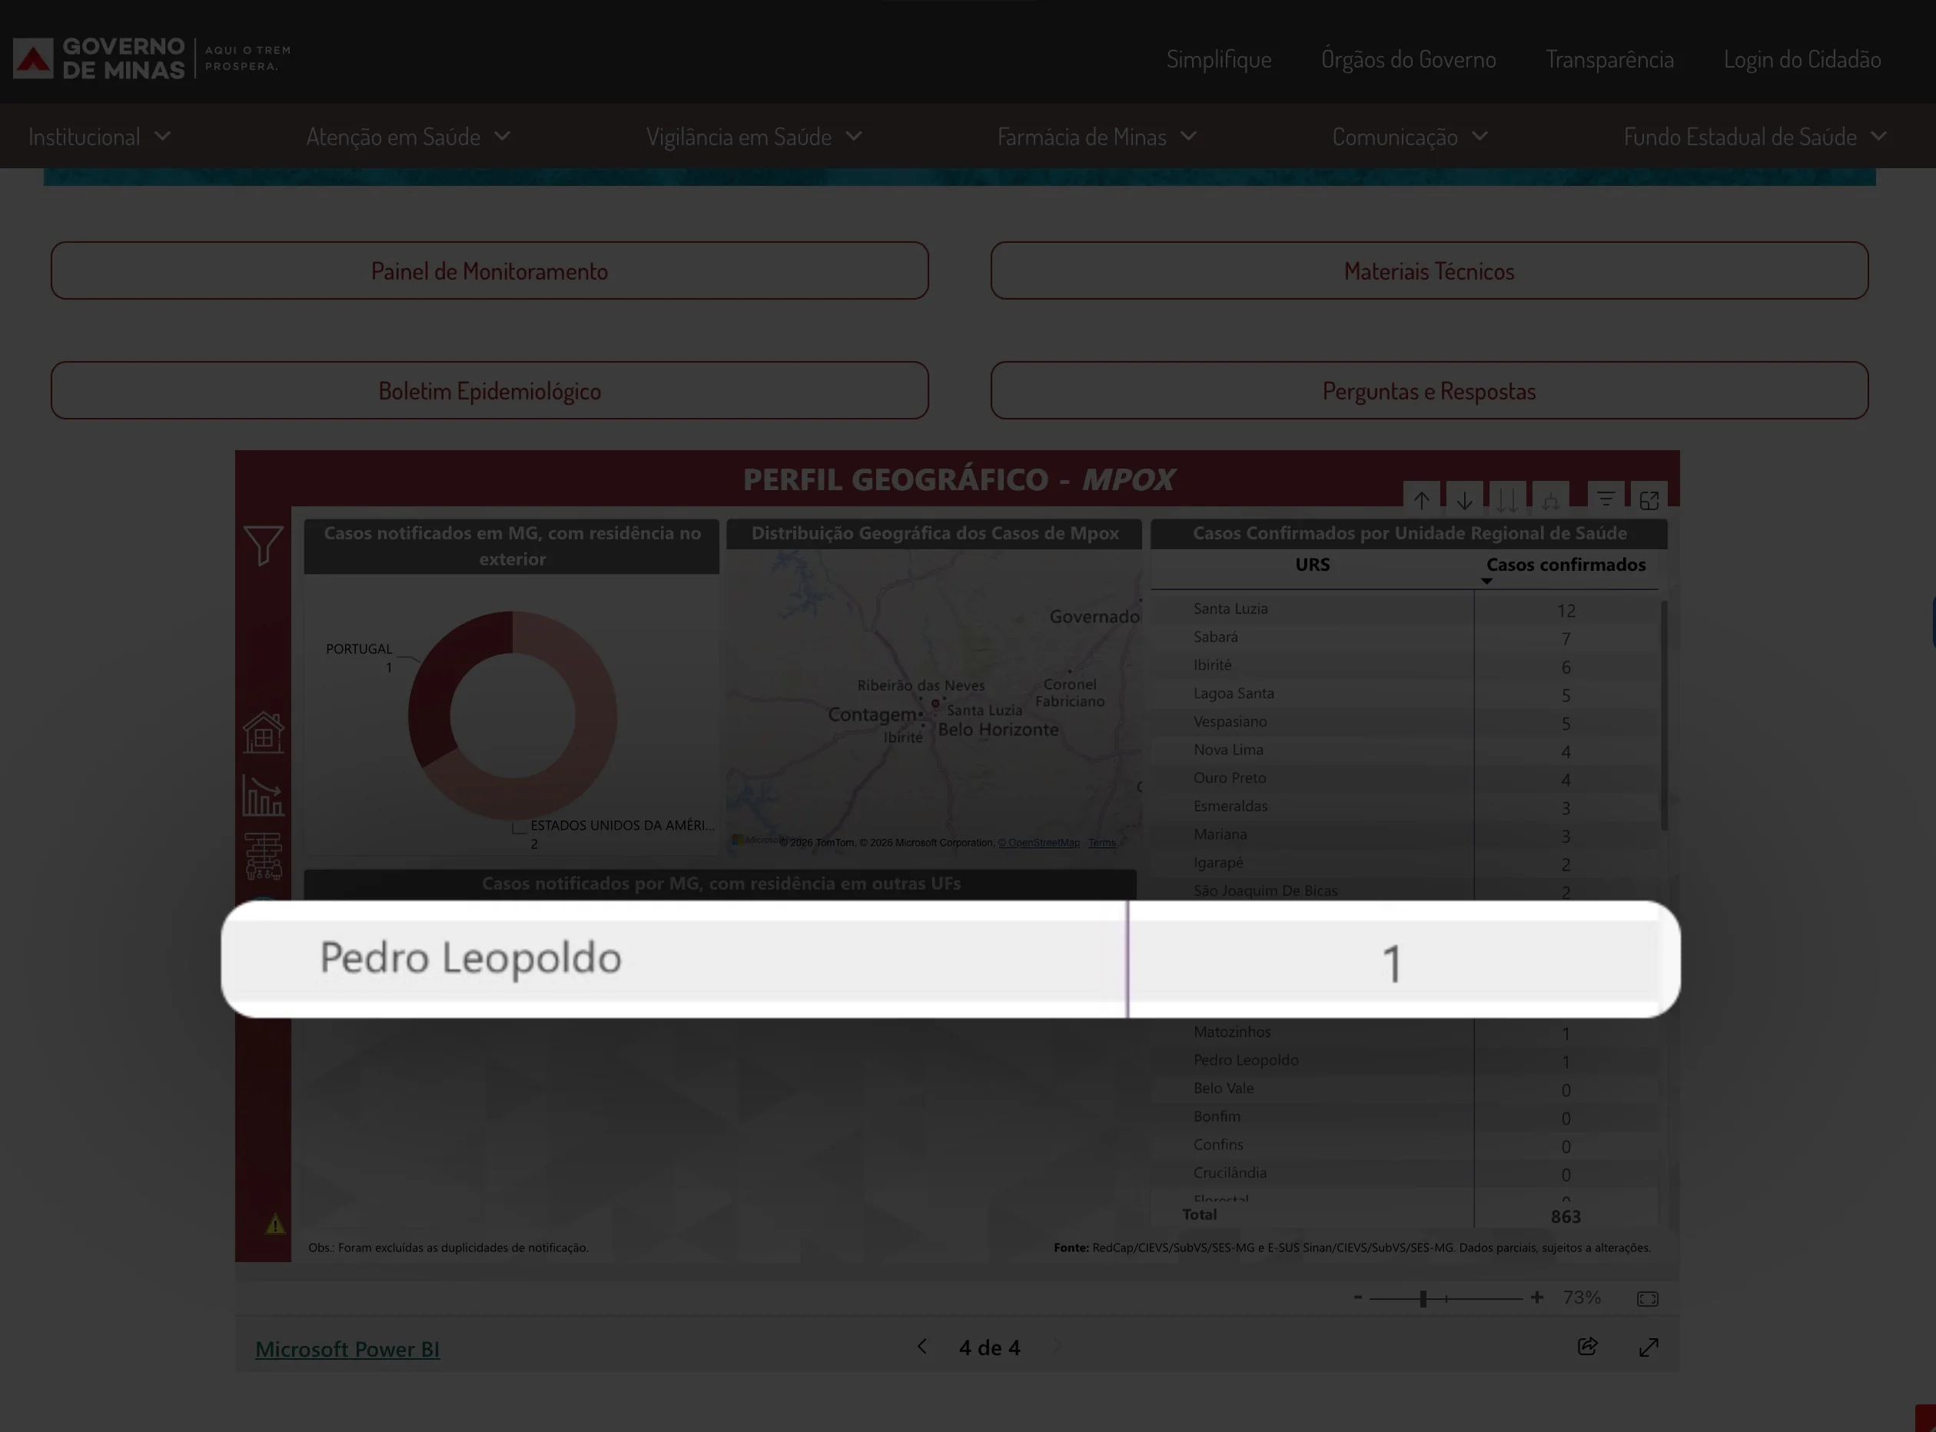The height and width of the screenshot is (1432, 1936).
Task: Enter full screen mode in Power BI
Action: (x=1648, y=1347)
